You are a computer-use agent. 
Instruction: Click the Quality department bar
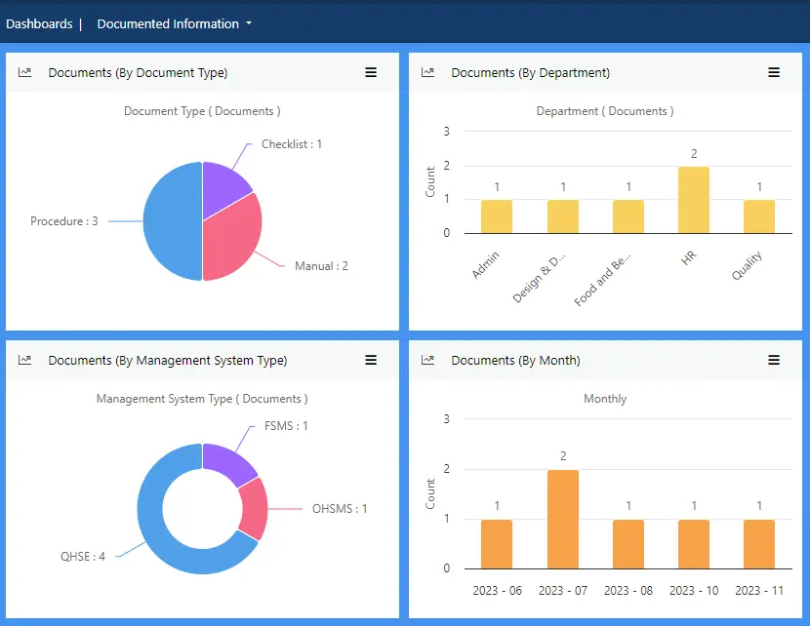(759, 216)
